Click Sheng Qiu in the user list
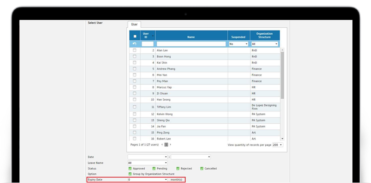Image resolution: width=371 pixels, height=183 pixels. coord(163,120)
